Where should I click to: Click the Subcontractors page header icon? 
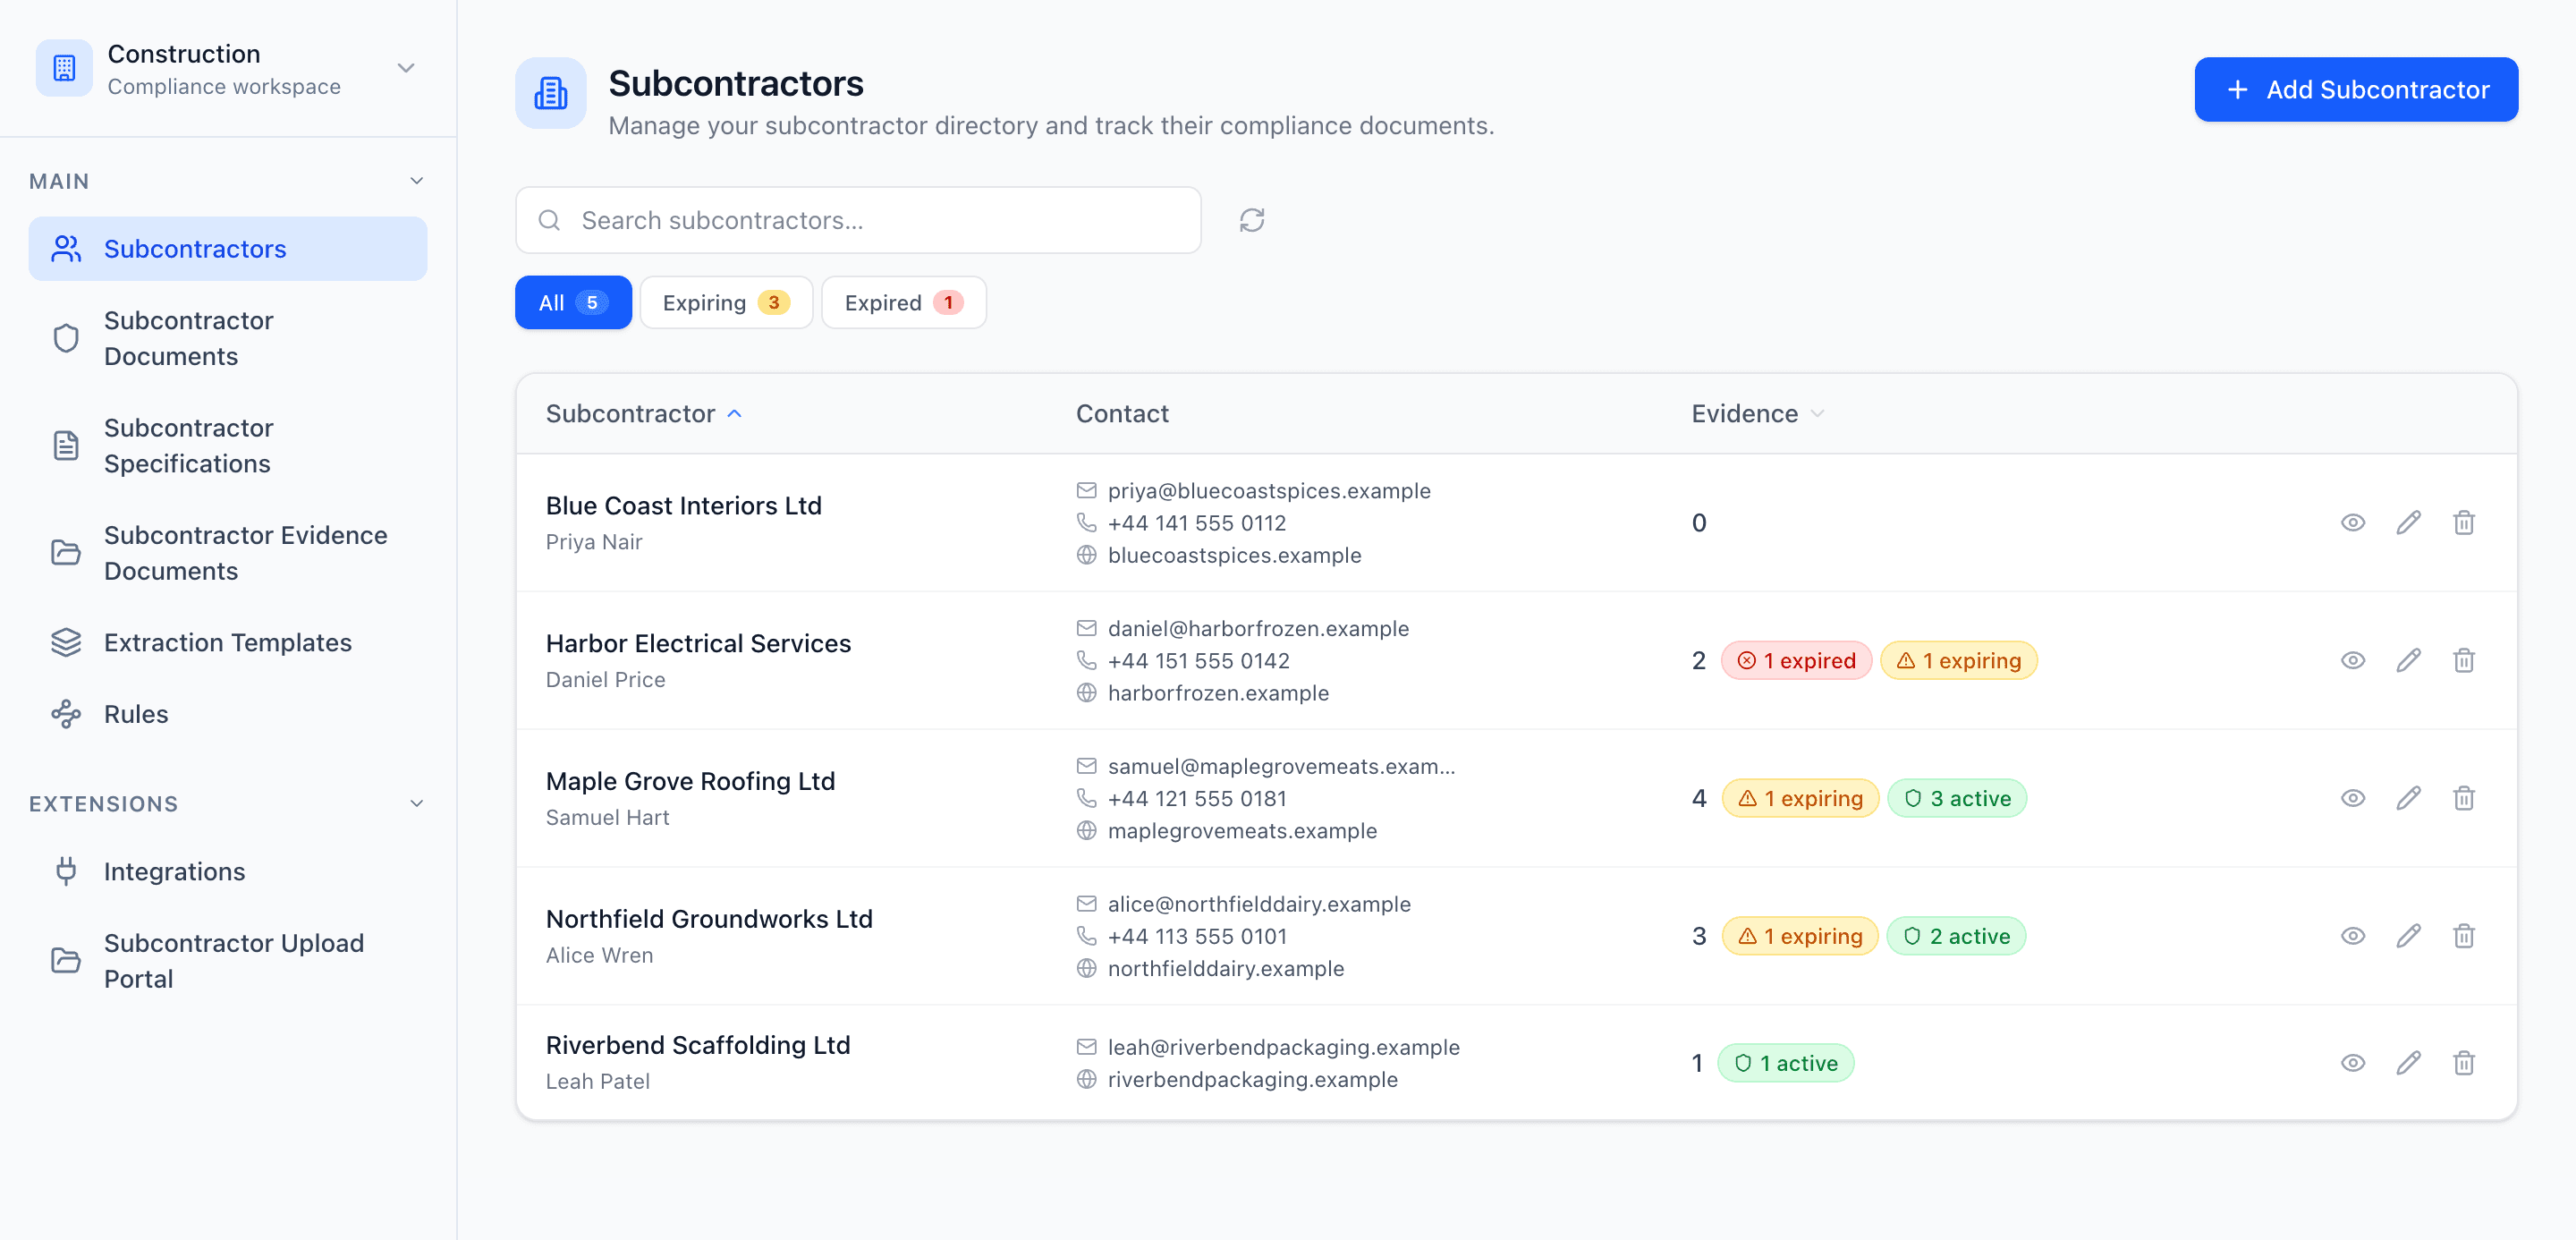point(551,93)
